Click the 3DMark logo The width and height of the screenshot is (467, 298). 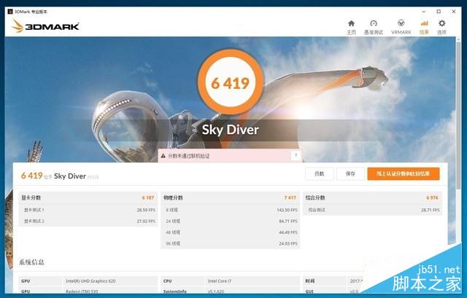(x=45, y=26)
